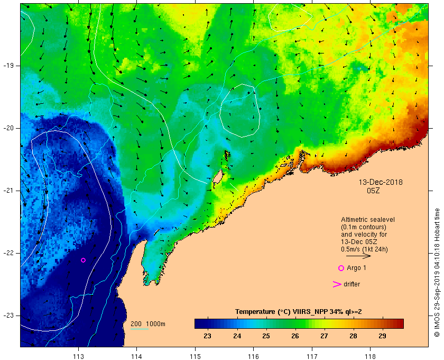Click the -21 latitude axis label
Screen dimensions: 444x360
[8, 191]
